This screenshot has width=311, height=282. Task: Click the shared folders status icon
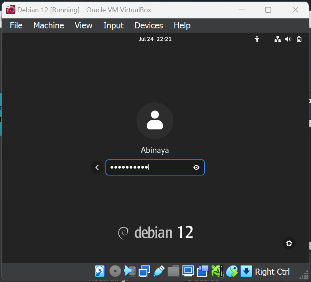173,271
